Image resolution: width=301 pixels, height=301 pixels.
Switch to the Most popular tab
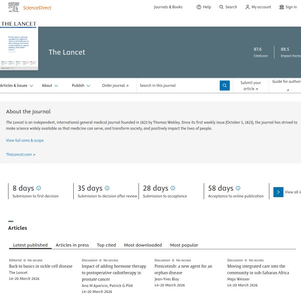pyautogui.click(x=184, y=245)
